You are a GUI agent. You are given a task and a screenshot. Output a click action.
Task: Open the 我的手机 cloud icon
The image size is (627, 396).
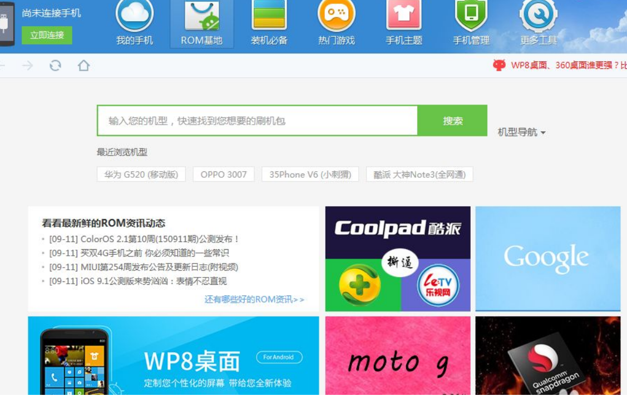coord(135,17)
